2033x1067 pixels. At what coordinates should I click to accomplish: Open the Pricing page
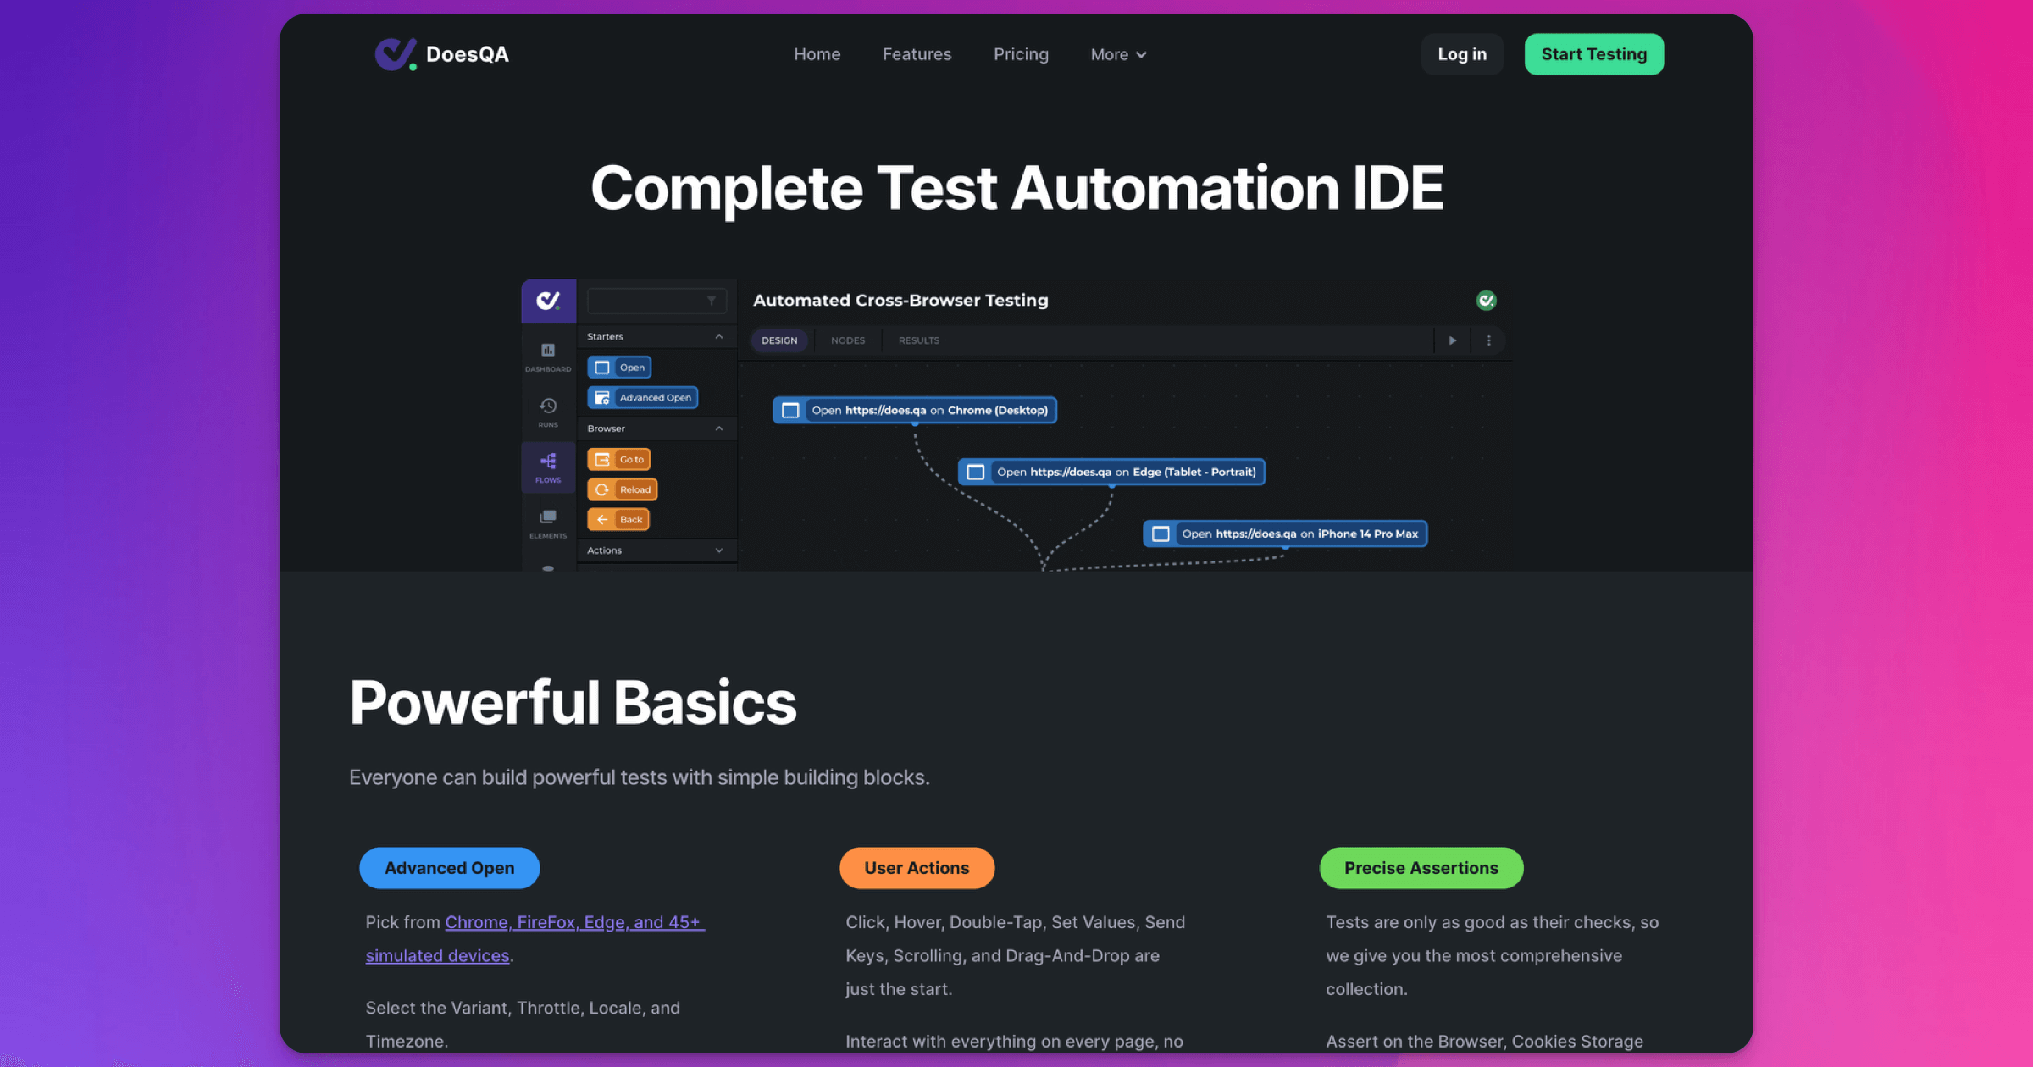coord(1022,54)
